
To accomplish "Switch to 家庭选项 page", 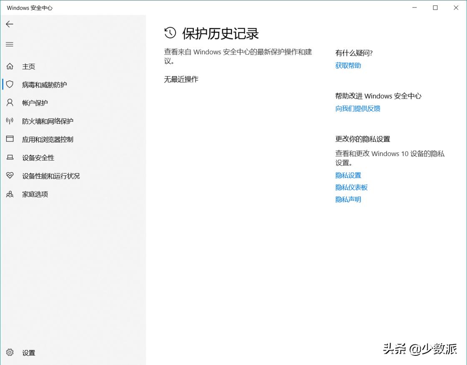I will tap(35, 194).
